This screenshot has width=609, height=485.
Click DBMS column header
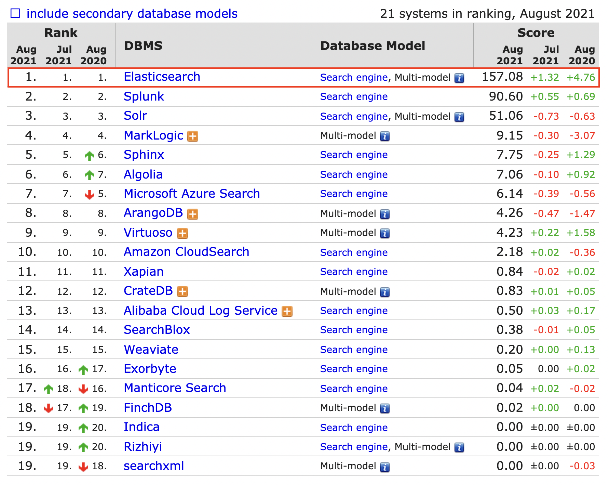[143, 45]
